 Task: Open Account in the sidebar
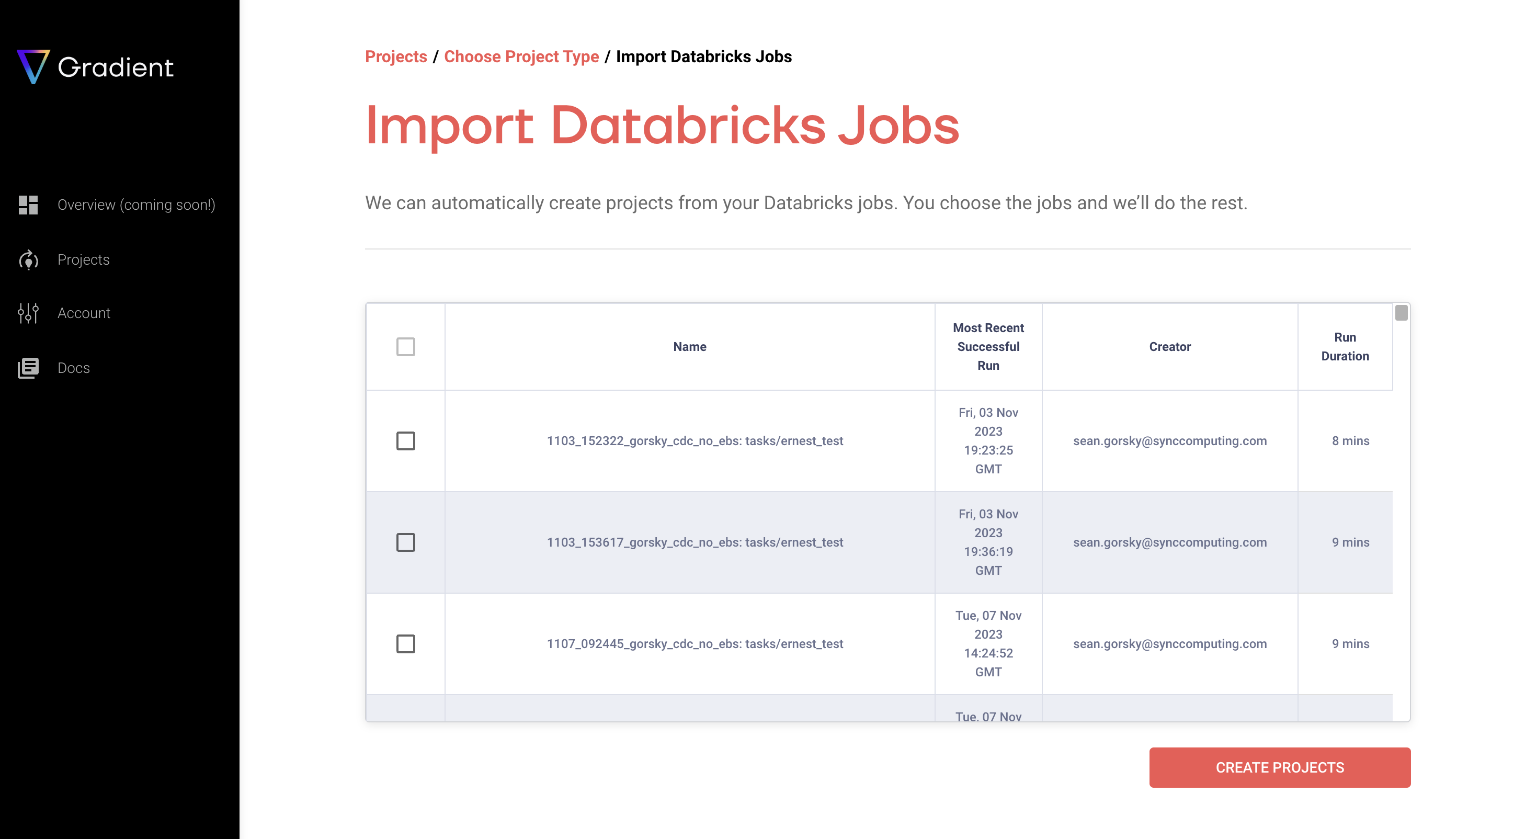[84, 313]
